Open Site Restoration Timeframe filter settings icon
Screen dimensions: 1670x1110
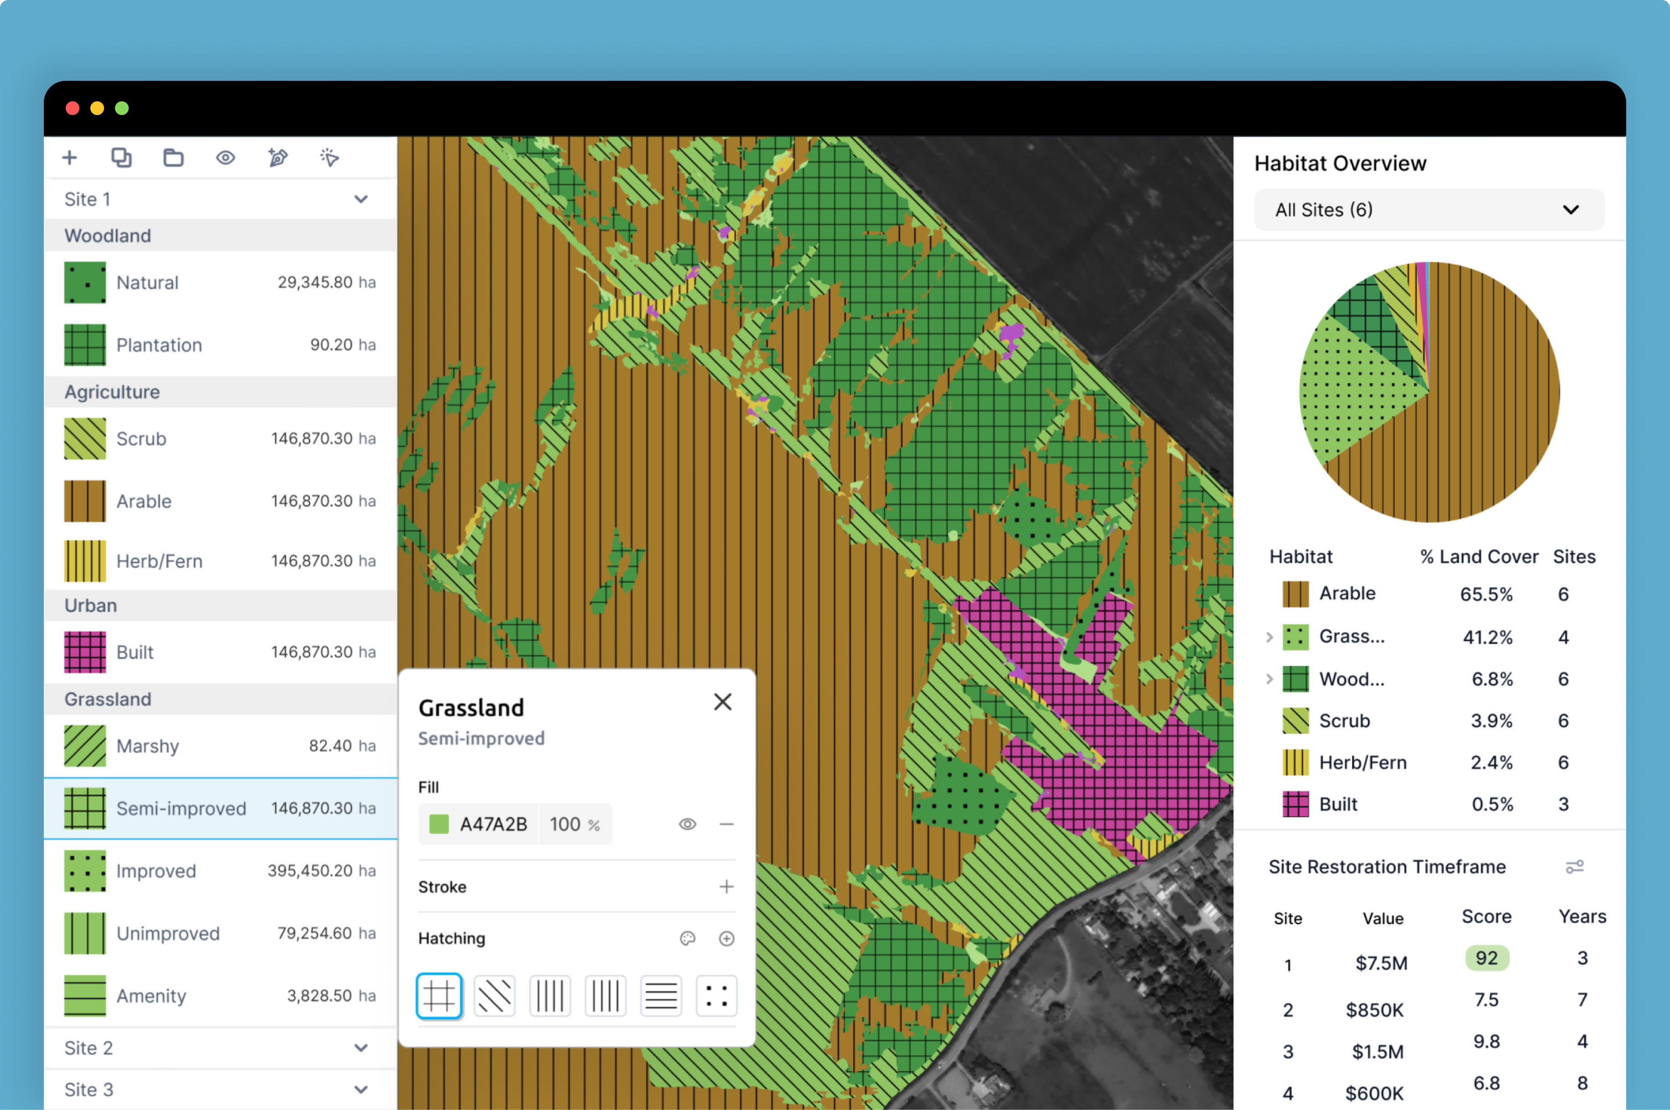pyautogui.click(x=1575, y=867)
